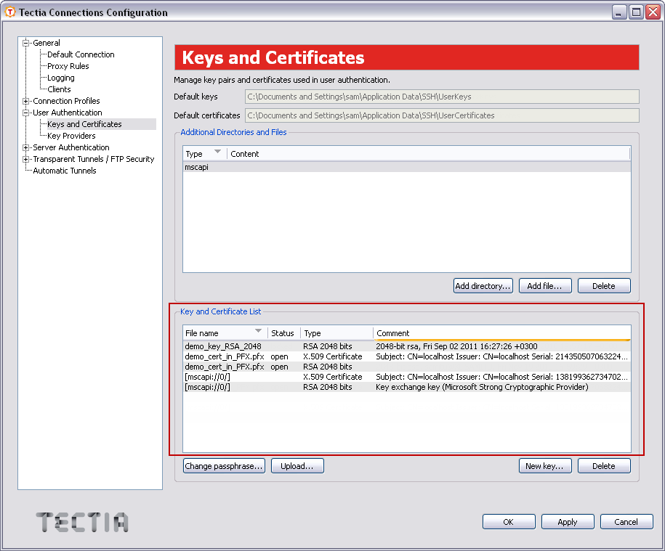Click the Tectia logo at bottom left
The image size is (665, 551).
(x=81, y=522)
